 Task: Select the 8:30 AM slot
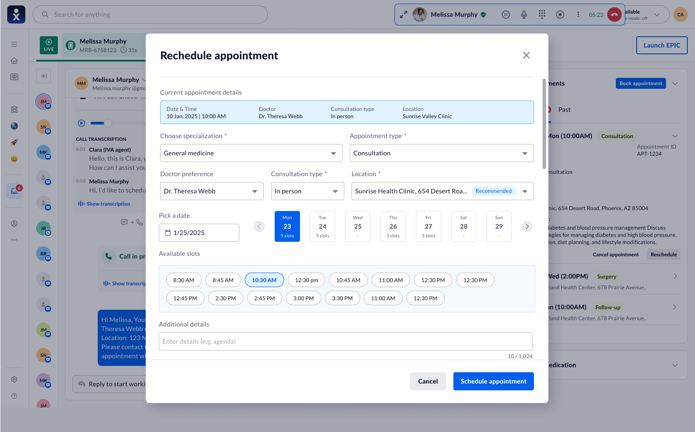(x=184, y=280)
